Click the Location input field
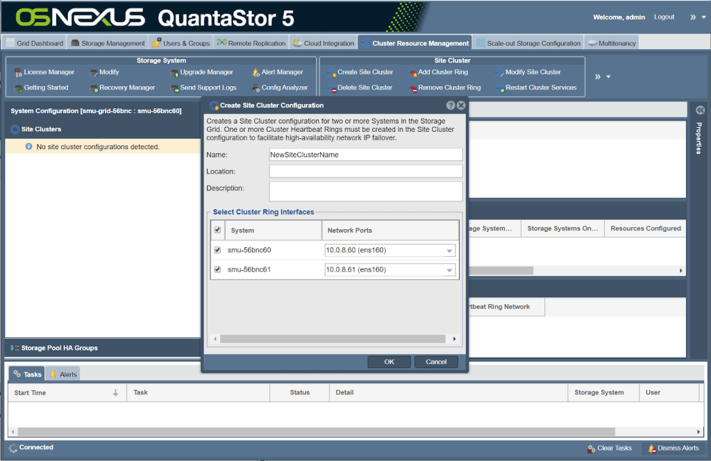Screen dimensions: 711x461 coord(365,171)
